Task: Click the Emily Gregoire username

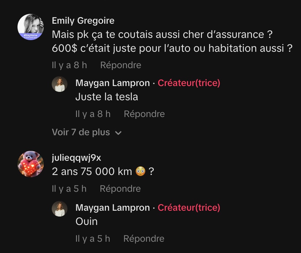Action: [x=83, y=20]
